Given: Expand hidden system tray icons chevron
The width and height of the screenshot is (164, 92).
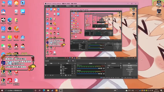Looking at the screenshot, I should click(x=136, y=90).
